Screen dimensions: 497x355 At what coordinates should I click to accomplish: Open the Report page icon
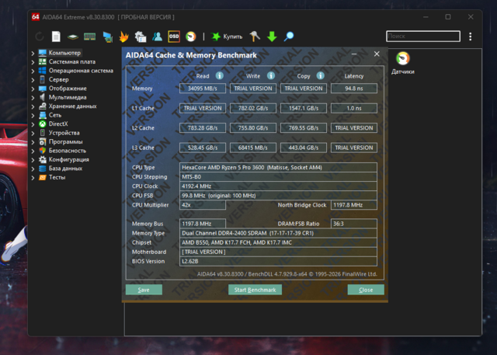[56, 37]
